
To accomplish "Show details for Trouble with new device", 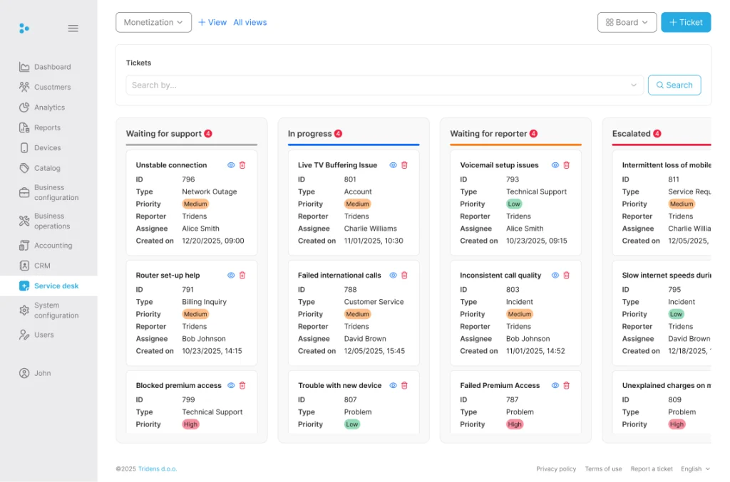I will [x=393, y=386].
